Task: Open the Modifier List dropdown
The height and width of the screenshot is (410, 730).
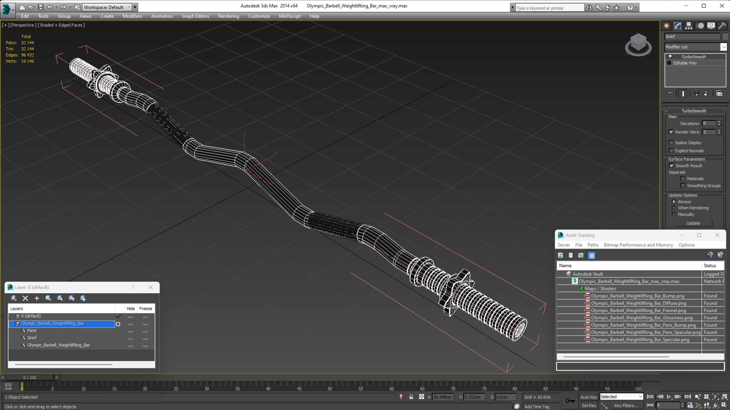Action: pos(724,47)
